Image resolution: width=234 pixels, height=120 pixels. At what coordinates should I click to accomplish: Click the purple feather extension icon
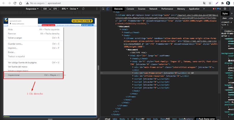217,3
